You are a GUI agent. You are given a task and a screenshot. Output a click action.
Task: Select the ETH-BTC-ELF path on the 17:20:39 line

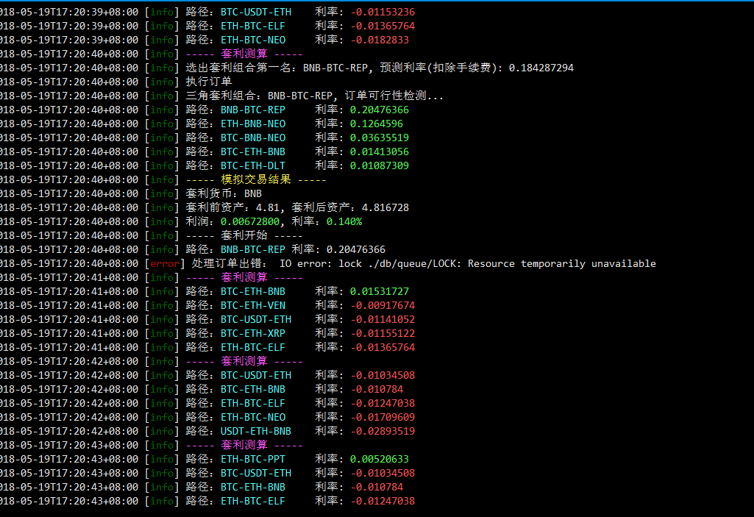pos(253,26)
